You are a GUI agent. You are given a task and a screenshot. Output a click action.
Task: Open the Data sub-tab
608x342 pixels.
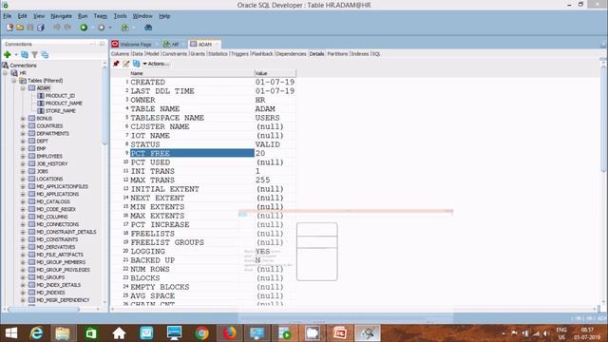point(138,54)
